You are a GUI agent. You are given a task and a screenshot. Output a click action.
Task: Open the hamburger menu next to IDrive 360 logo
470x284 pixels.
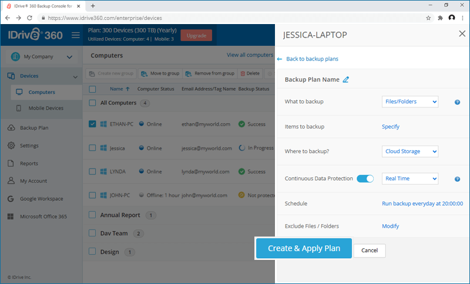[76, 35]
